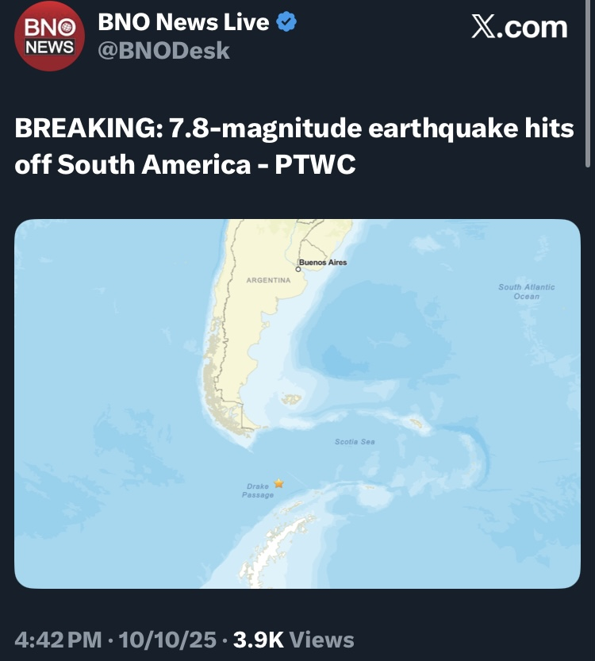This screenshot has height=661, width=595.
Task: Click the 4:42 PM timestamp
Action: 59,640
